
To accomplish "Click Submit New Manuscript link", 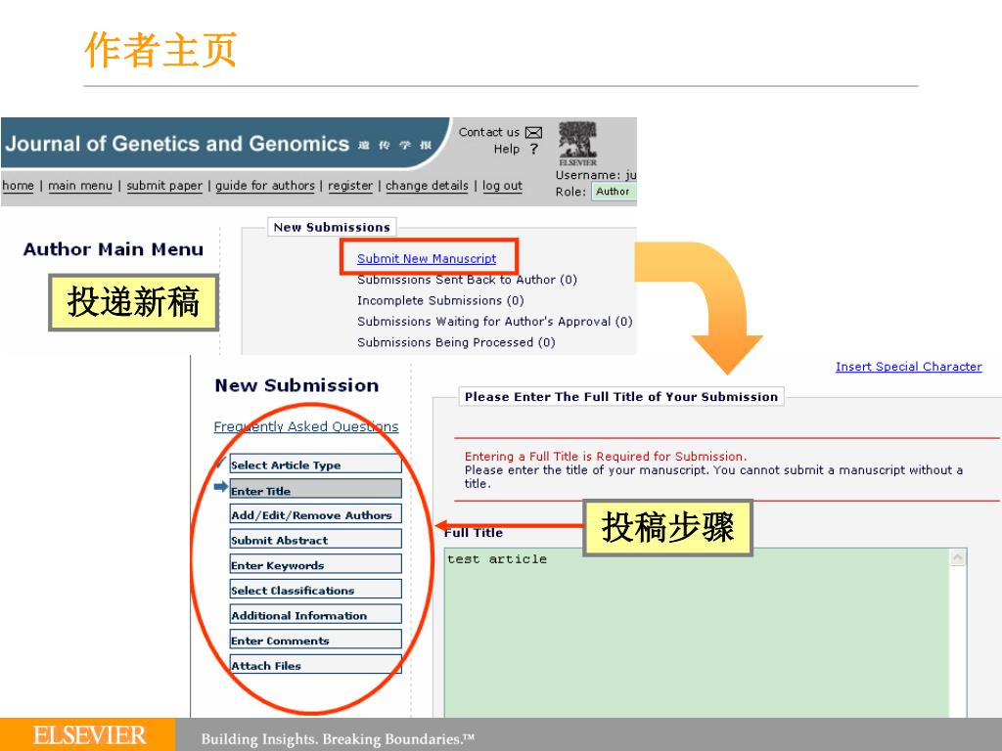I will coord(427,258).
